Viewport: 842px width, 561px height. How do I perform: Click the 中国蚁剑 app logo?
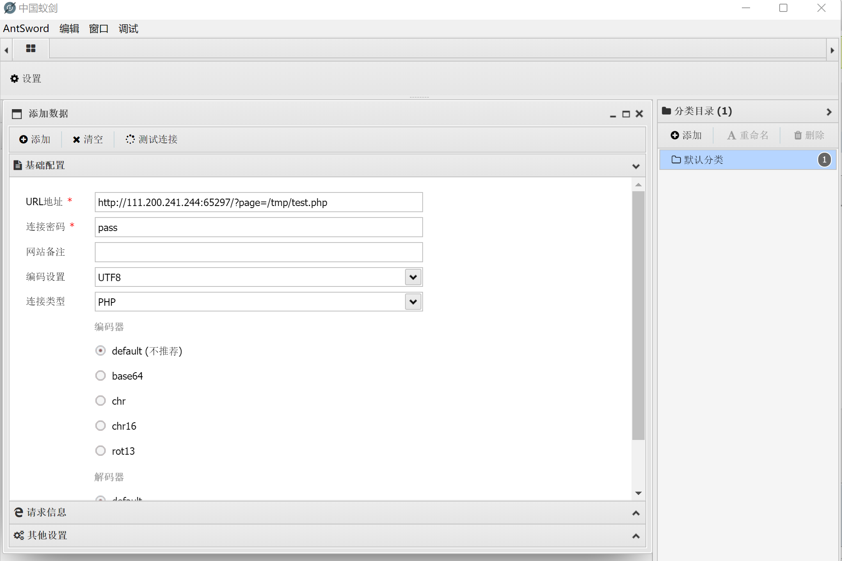9,8
